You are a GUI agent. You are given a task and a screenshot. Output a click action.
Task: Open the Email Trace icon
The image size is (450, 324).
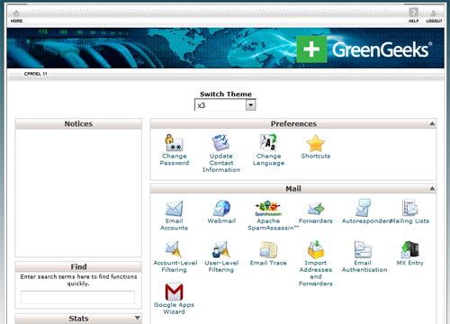point(268,249)
